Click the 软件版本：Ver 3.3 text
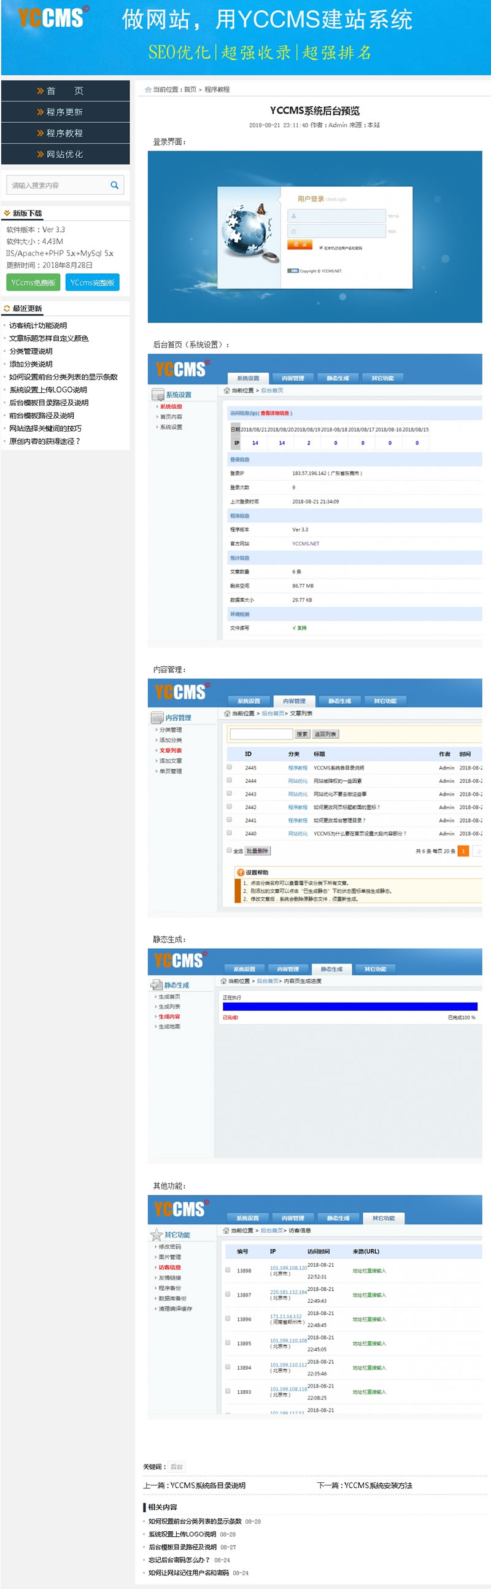Screen dimensions: 491x1589 [x=36, y=230]
